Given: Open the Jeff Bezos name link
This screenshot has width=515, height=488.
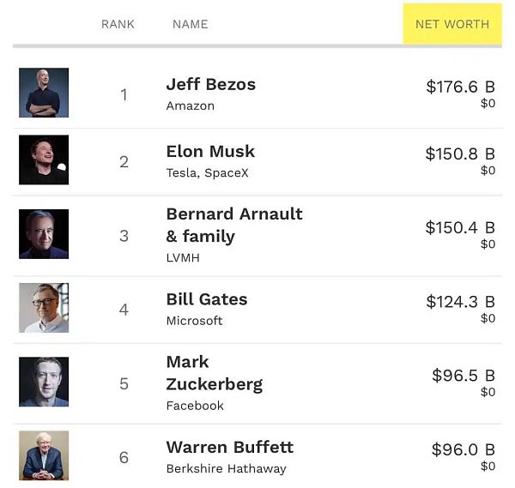Looking at the screenshot, I should pyautogui.click(x=210, y=84).
